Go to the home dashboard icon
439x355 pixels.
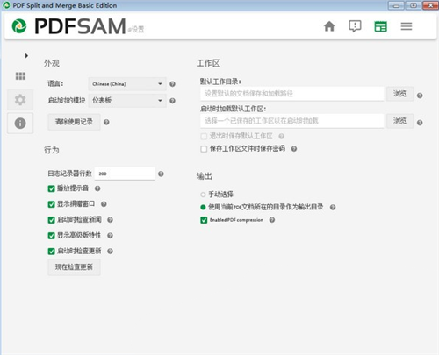[x=329, y=26]
